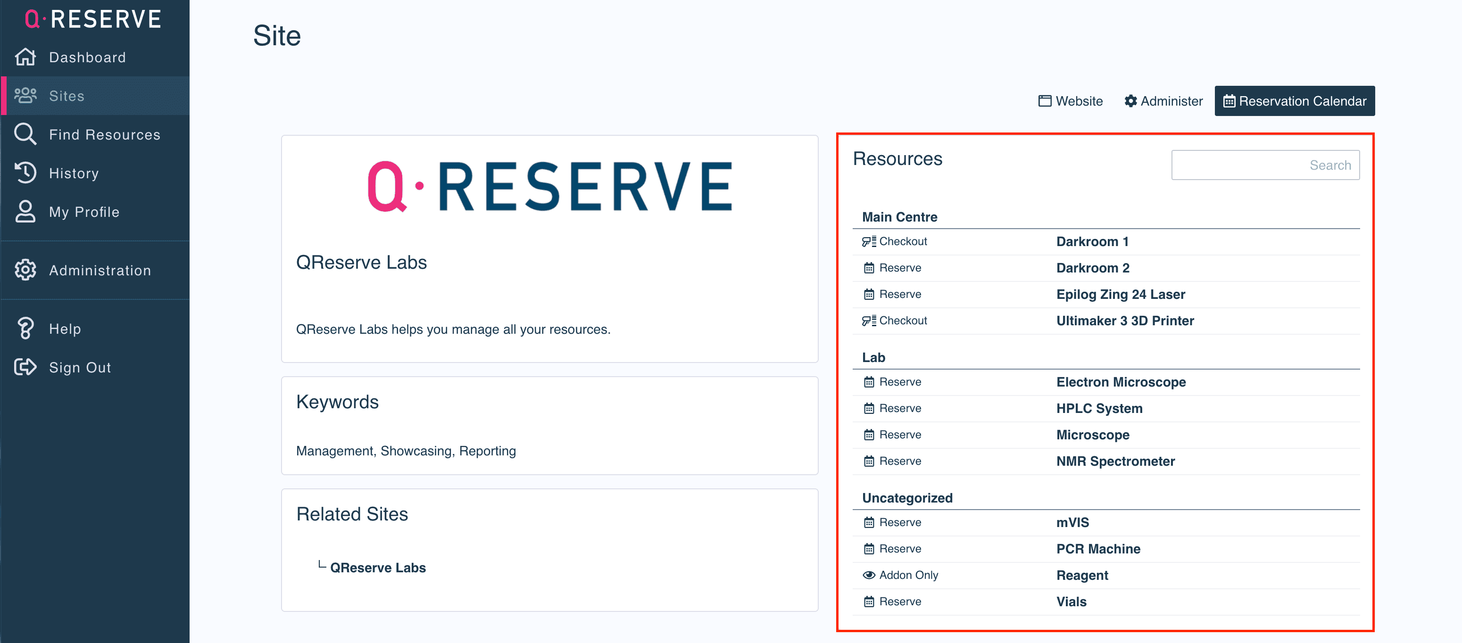Click the Administer option
Image resolution: width=1462 pixels, height=643 pixels.
(x=1163, y=100)
